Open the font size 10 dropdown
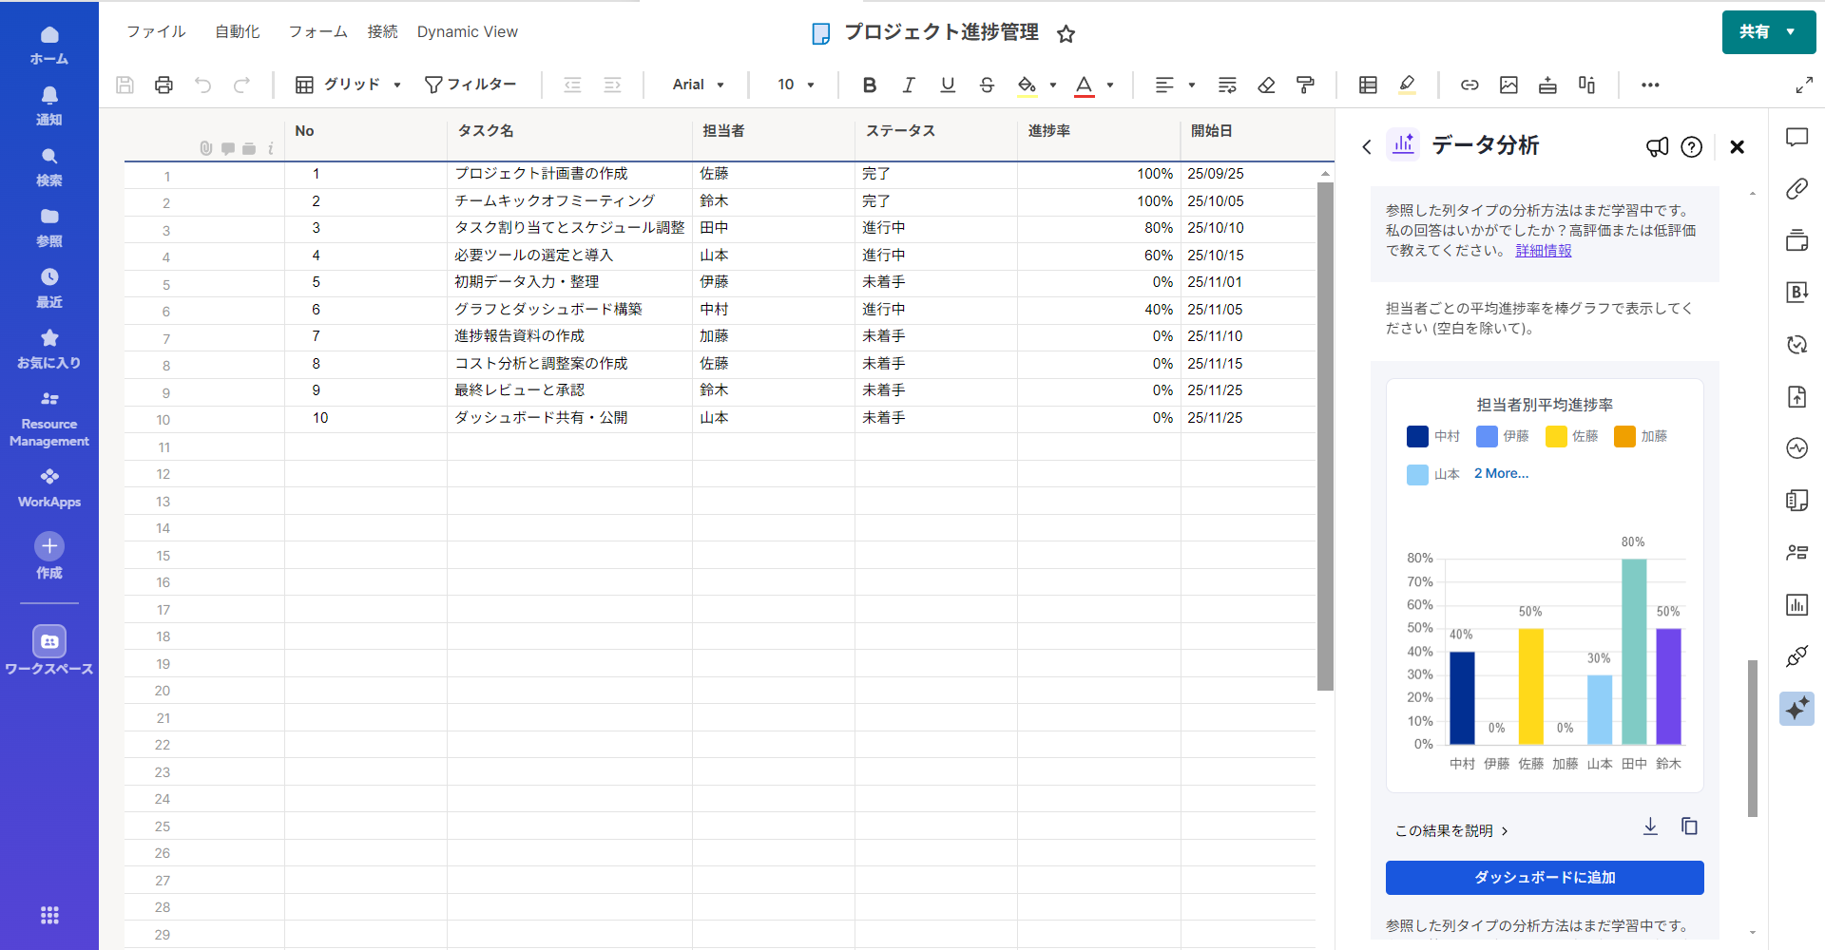1825x950 pixels. (x=796, y=85)
